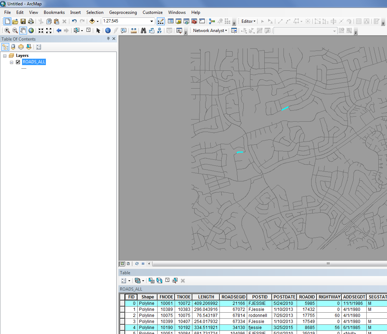Click the Go To XY icon
This screenshot has width=387, height=334.
(160, 31)
